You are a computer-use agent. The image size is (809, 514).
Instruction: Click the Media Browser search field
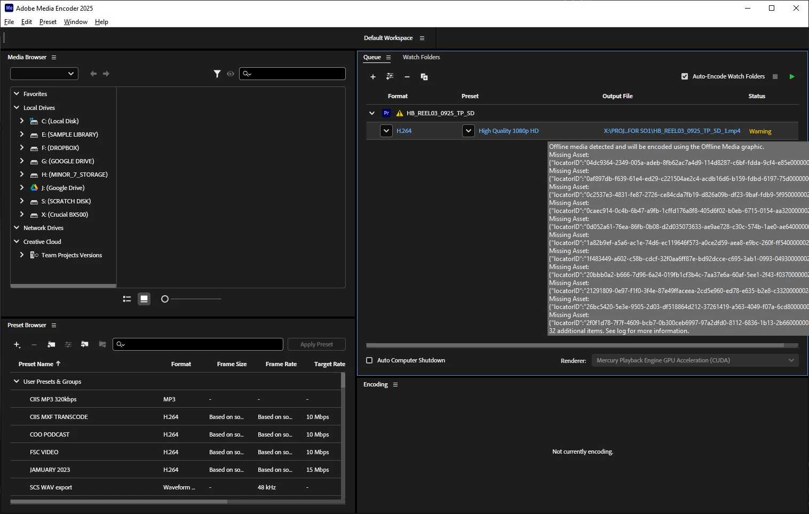pyautogui.click(x=292, y=74)
